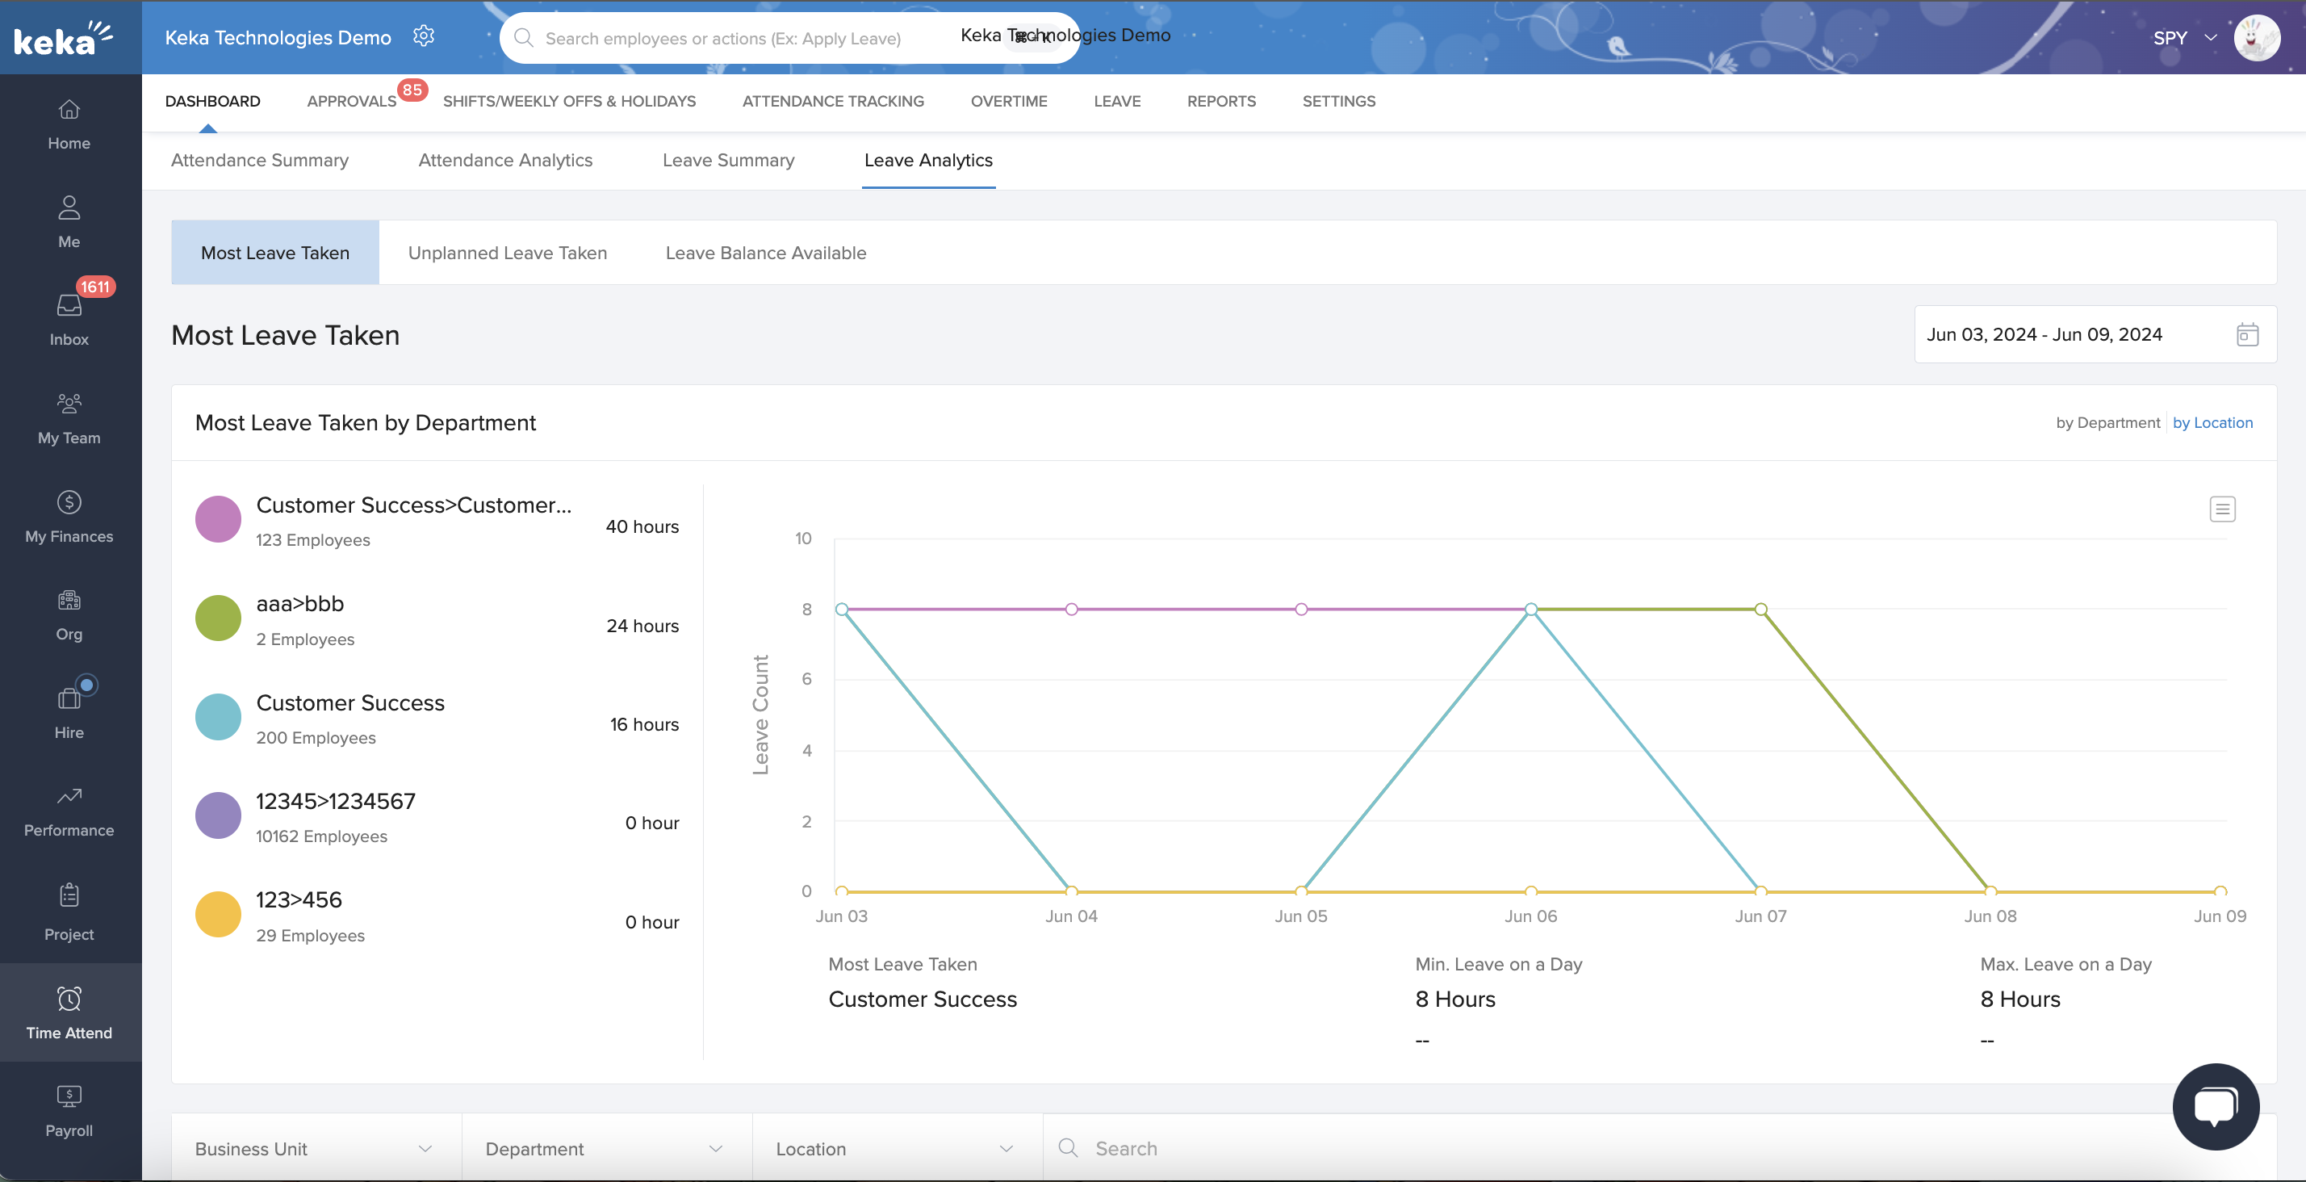The width and height of the screenshot is (2306, 1182).
Task: Toggle the Customer Success series in legend
Action: 350,703
